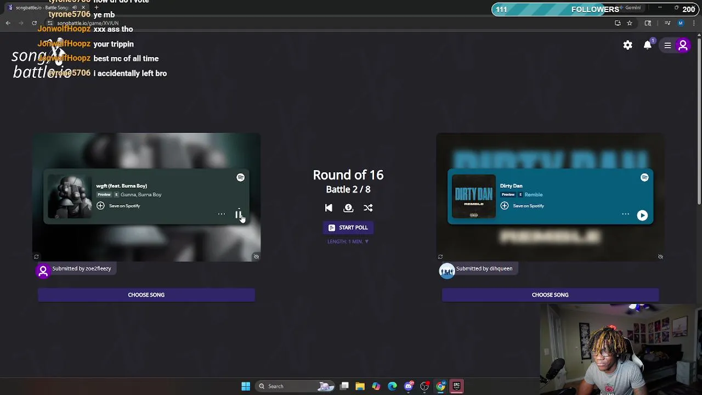Screen dimensions: 702x395
Task: Go to previous battle
Action: (x=329, y=208)
